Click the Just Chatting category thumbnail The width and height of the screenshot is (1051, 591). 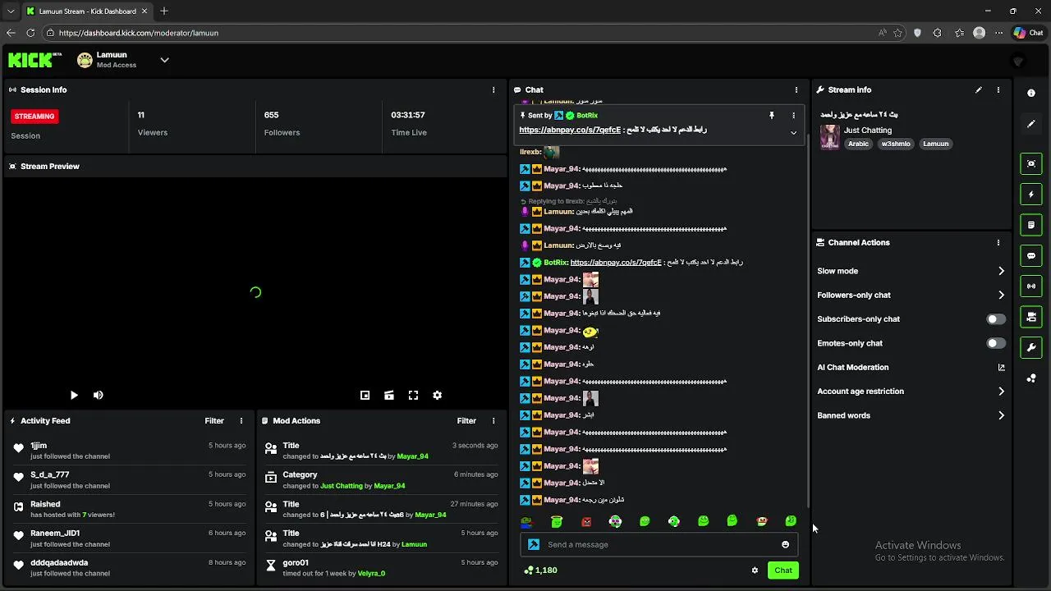[x=830, y=137]
